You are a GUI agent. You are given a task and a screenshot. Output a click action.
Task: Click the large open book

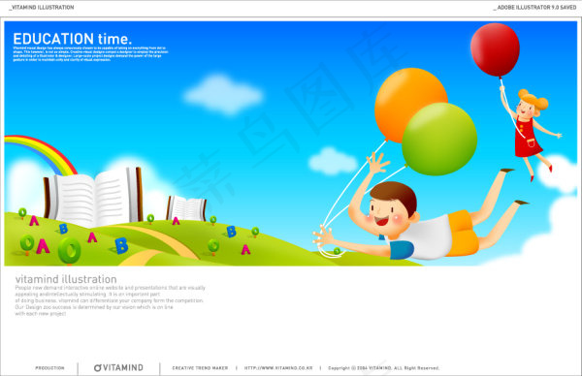(x=93, y=197)
